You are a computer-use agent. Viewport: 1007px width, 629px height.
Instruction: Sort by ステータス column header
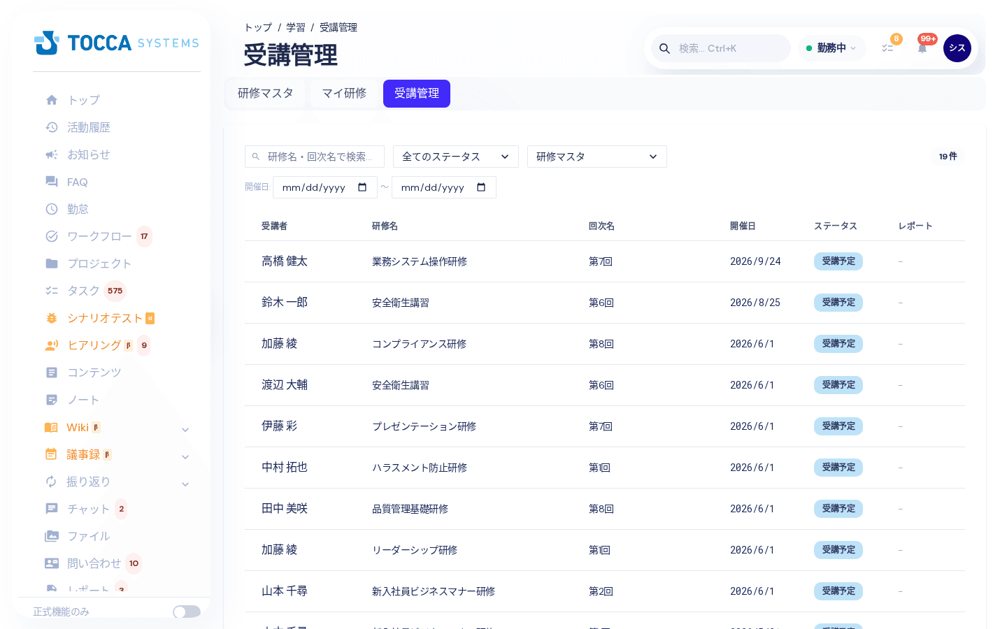[x=836, y=226]
